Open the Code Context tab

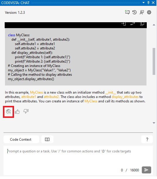(21, 139)
